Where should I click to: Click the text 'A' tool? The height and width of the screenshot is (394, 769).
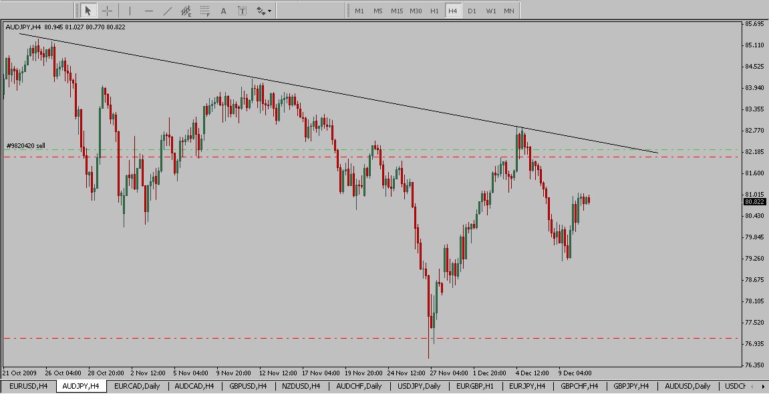[x=223, y=11]
